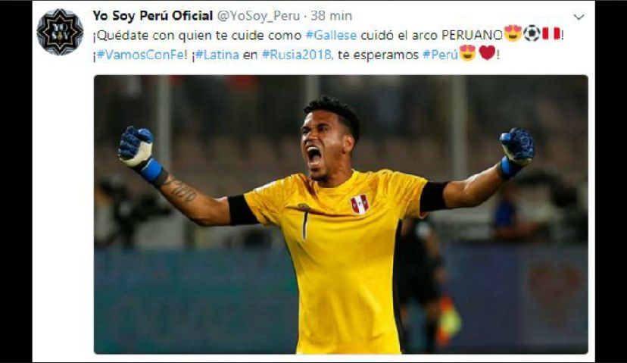
Task: Follow the #VamosConFe hashtag
Action: [140, 55]
